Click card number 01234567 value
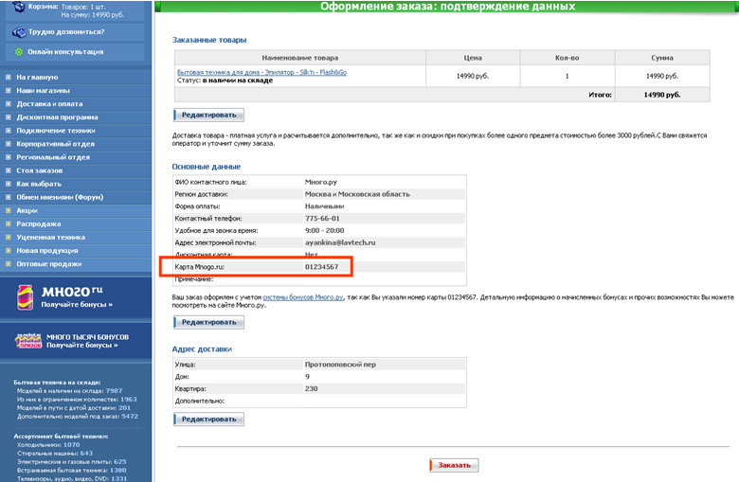739x482 pixels. (x=321, y=267)
